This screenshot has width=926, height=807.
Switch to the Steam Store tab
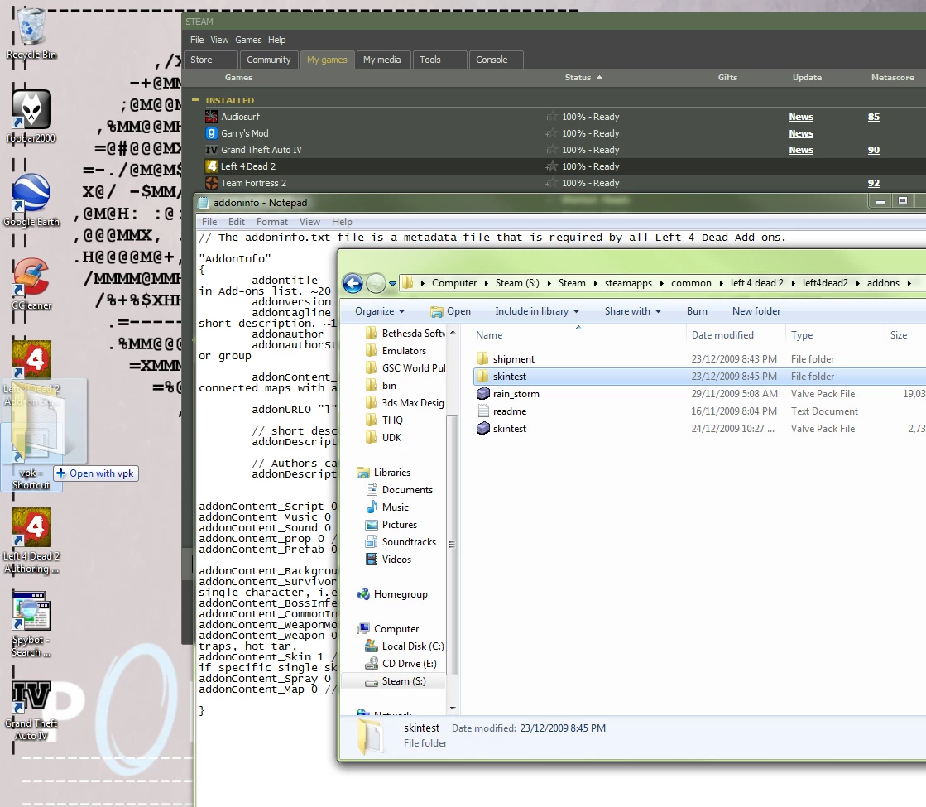pyautogui.click(x=213, y=60)
